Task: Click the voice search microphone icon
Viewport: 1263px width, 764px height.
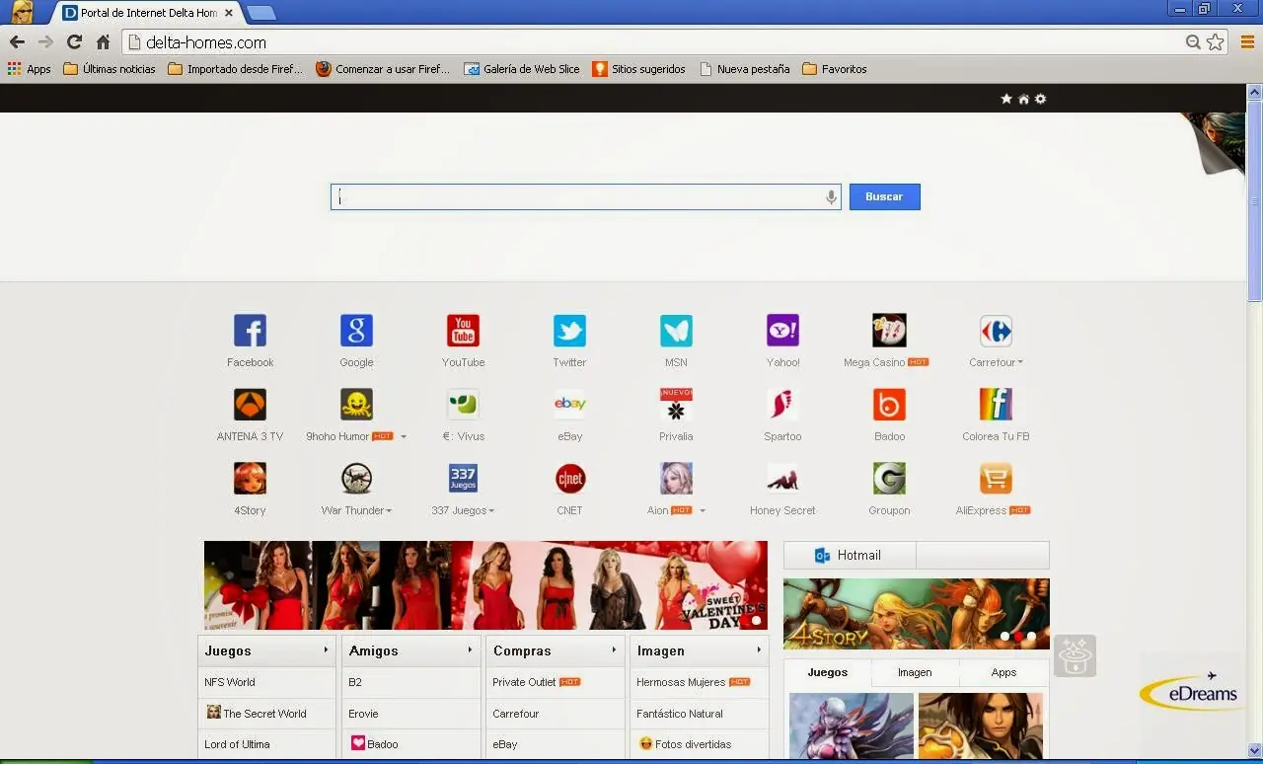Action: click(832, 196)
